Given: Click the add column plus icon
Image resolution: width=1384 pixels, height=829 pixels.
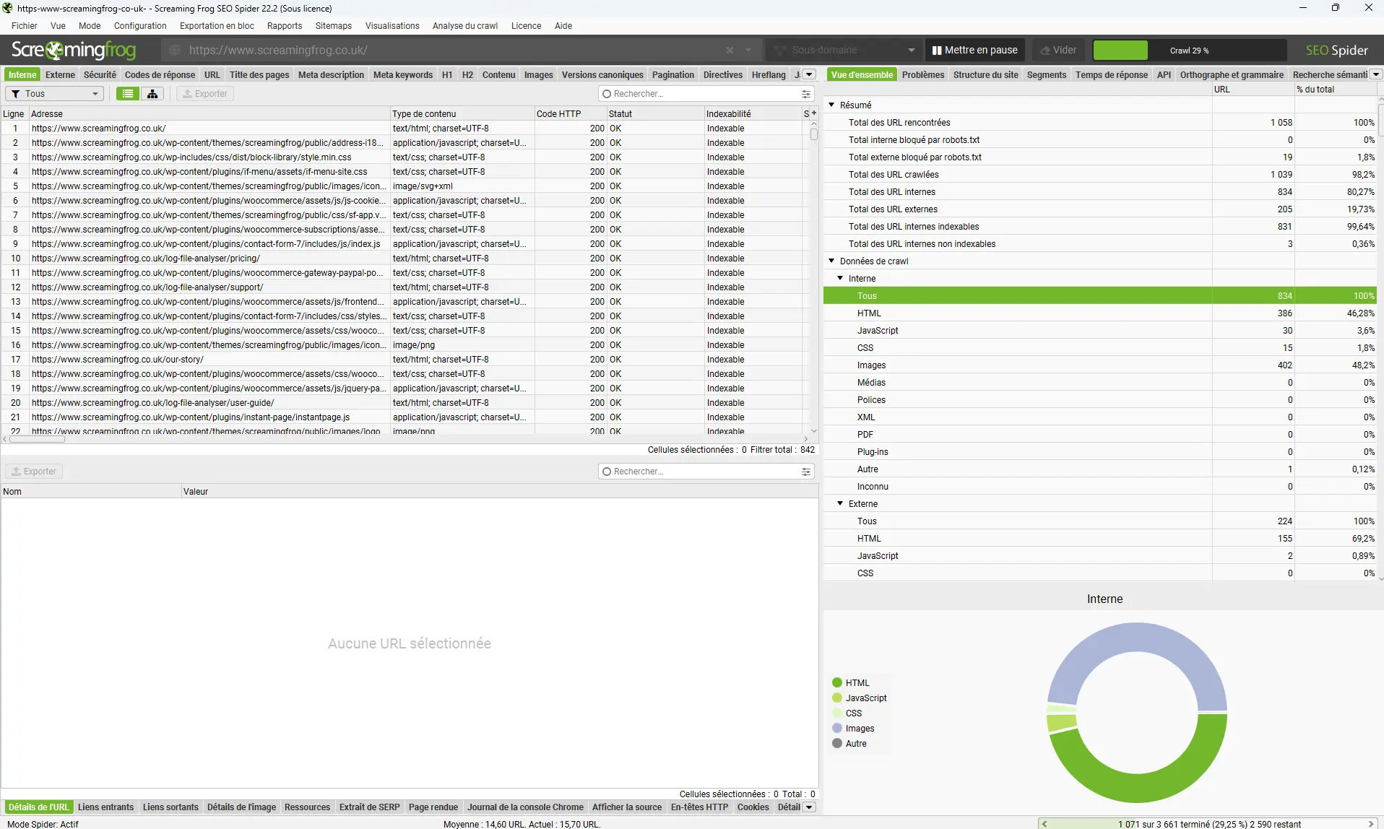Looking at the screenshot, I should coord(814,113).
